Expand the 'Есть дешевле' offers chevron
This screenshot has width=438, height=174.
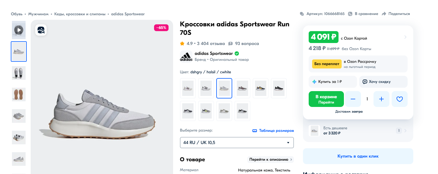[405, 131]
